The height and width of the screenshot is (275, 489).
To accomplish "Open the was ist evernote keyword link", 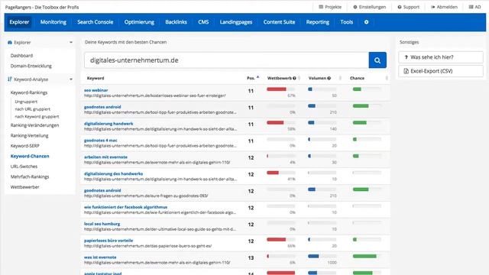I will click(100, 257).
